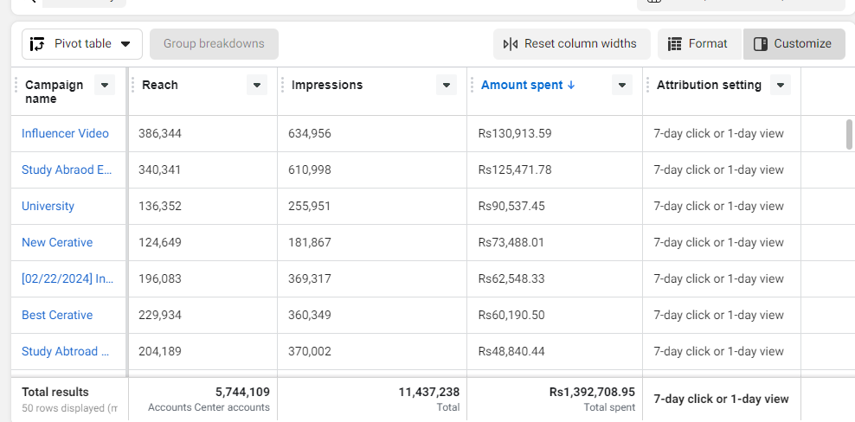Click the Group breakdowns button
This screenshot has height=422, width=855.
click(x=214, y=44)
